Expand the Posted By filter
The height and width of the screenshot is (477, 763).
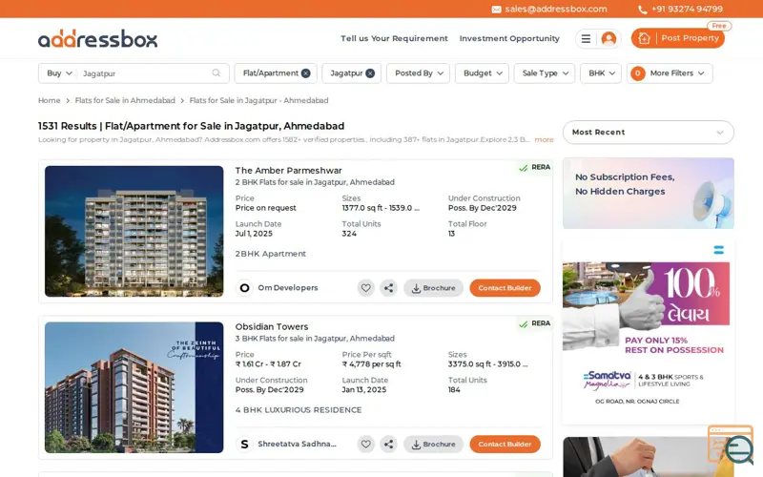[x=418, y=73]
